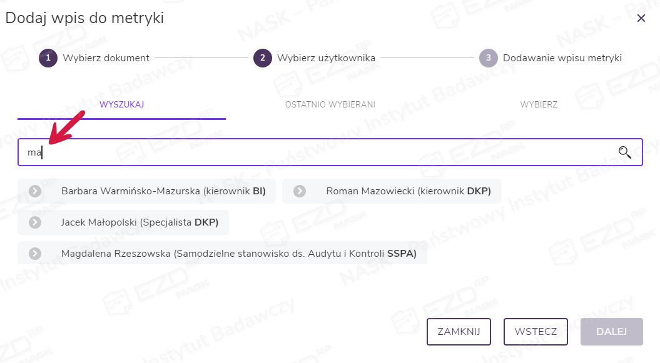Choose Magdalena Rzeszowska from results
Image resolution: width=660 pixels, height=363 pixels.
point(238,253)
